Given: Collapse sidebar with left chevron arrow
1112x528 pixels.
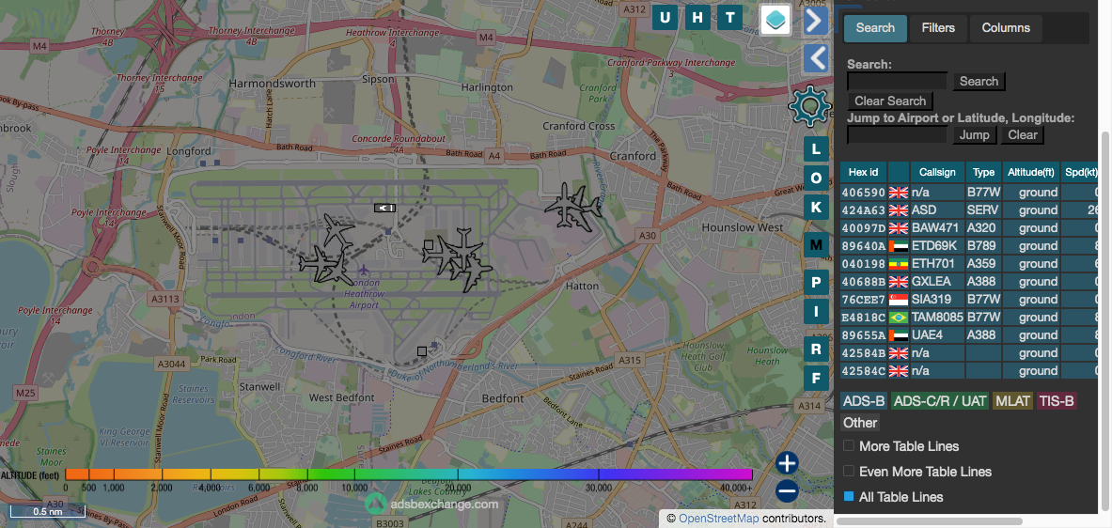Looking at the screenshot, I should click(x=816, y=58).
